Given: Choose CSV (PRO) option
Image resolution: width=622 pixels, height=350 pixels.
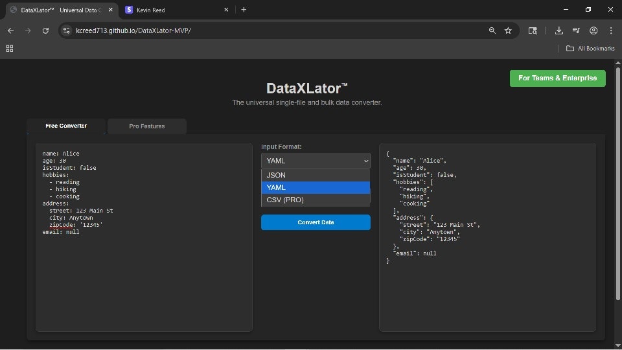Looking at the screenshot, I should (x=316, y=200).
